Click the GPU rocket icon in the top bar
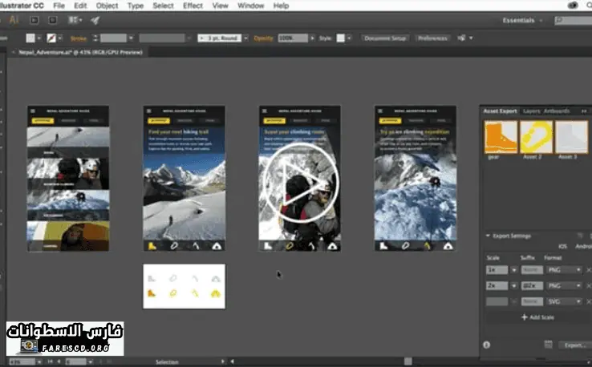The width and height of the screenshot is (592, 367). [95, 20]
